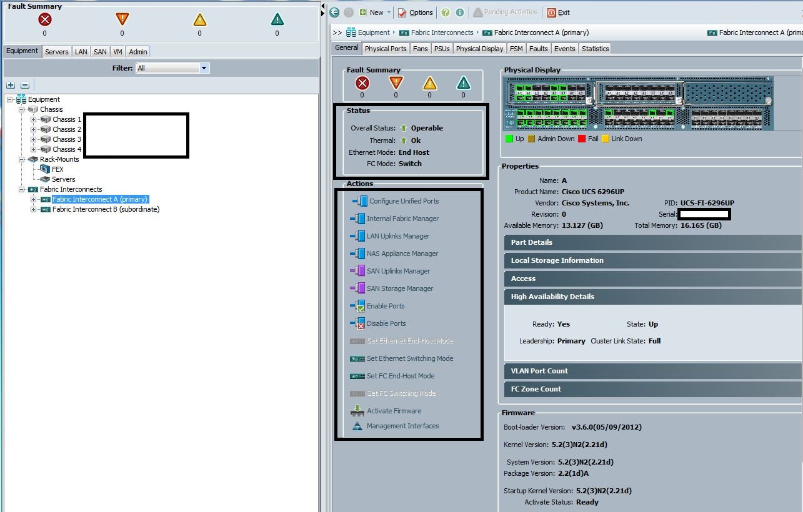Image resolution: width=803 pixels, height=512 pixels.
Task: Click the critical fault icon in left summary
Action: 44,19
